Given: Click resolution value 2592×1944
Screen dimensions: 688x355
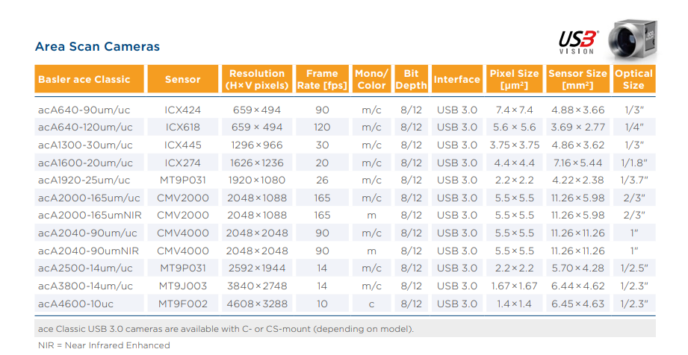Looking at the screenshot, I should point(257,268).
